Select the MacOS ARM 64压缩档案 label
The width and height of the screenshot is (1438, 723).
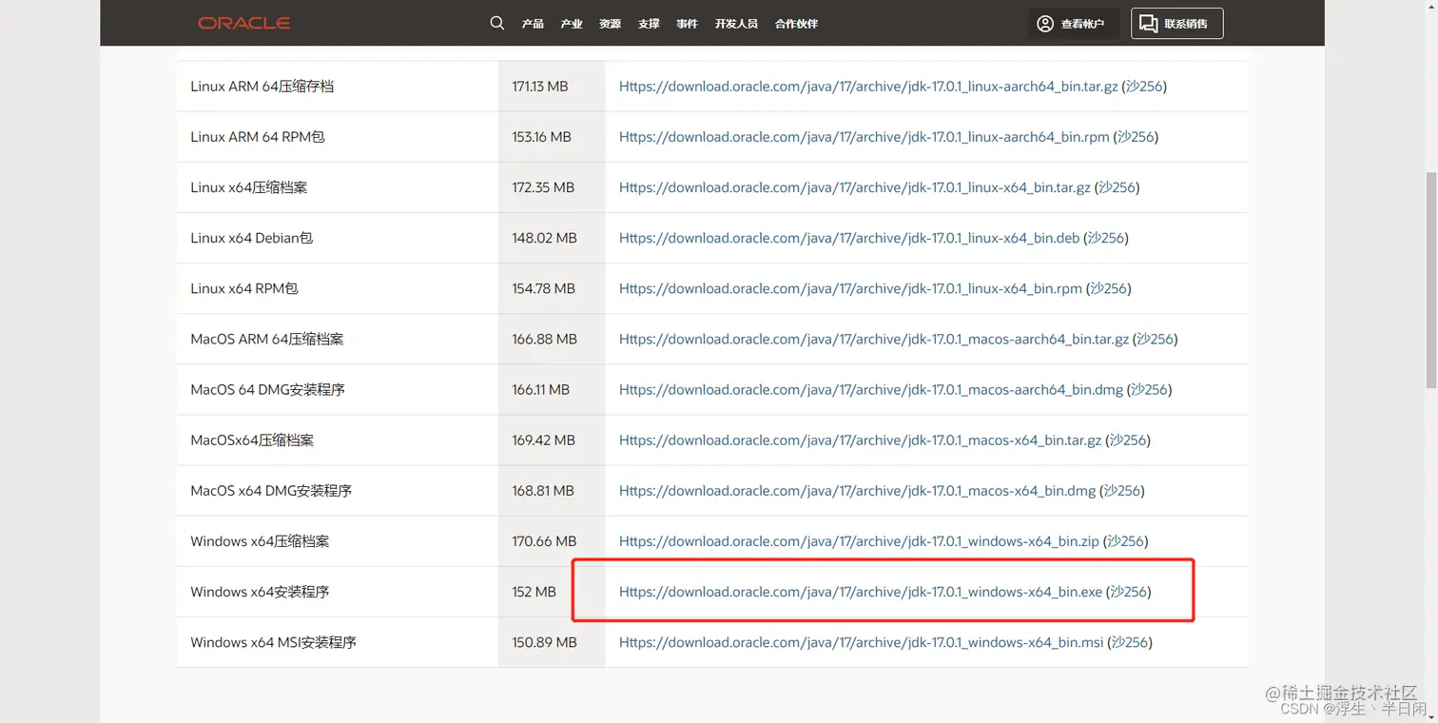tap(267, 339)
